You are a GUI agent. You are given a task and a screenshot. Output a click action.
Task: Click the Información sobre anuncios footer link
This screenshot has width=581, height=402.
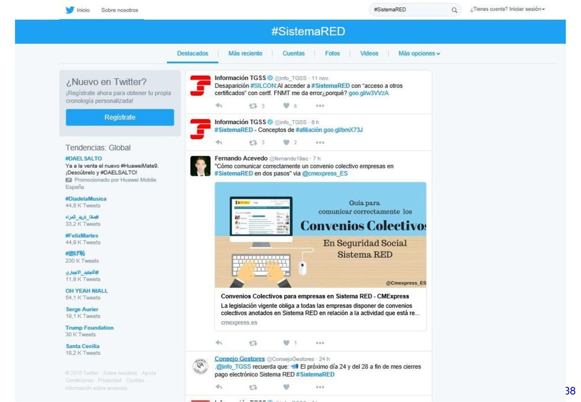click(96, 388)
